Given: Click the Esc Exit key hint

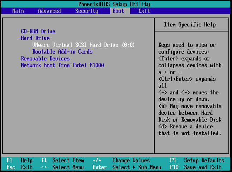Looking at the screenshot, I should click(x=19, y=167).
